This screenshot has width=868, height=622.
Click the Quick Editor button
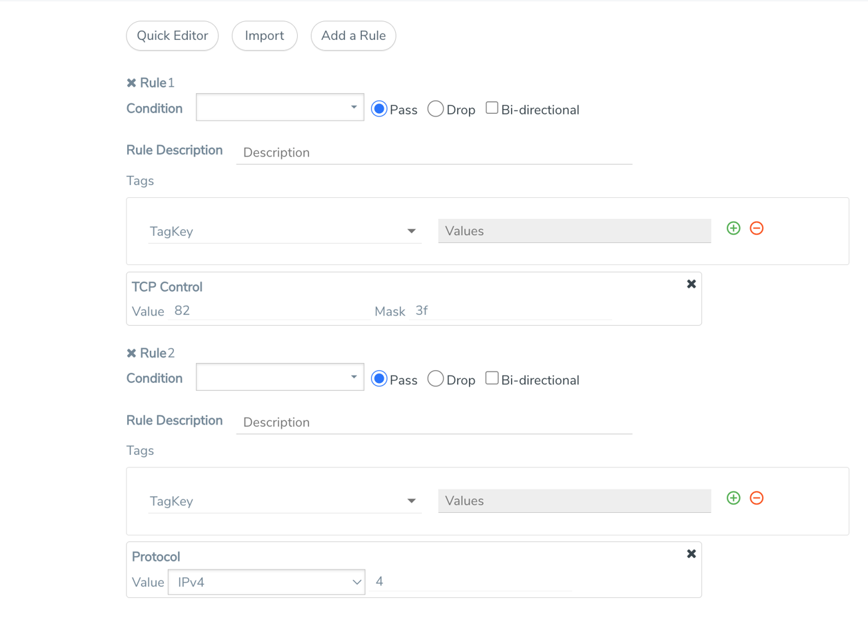[173, 36]
